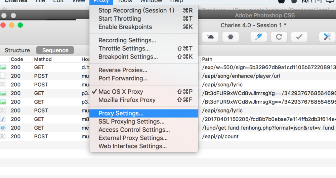Click the image icon of the first request row
This screenshot has width=336, height=178.
(x=3, y=67)
